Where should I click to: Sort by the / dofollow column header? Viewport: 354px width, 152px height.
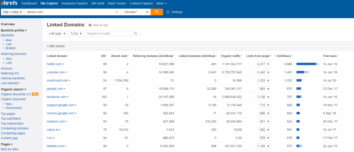click(x=283, y=56)
